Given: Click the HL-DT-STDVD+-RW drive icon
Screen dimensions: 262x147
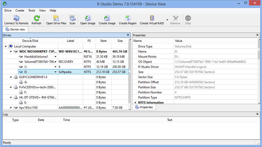Looking at the screenshot, I should 16,97.
